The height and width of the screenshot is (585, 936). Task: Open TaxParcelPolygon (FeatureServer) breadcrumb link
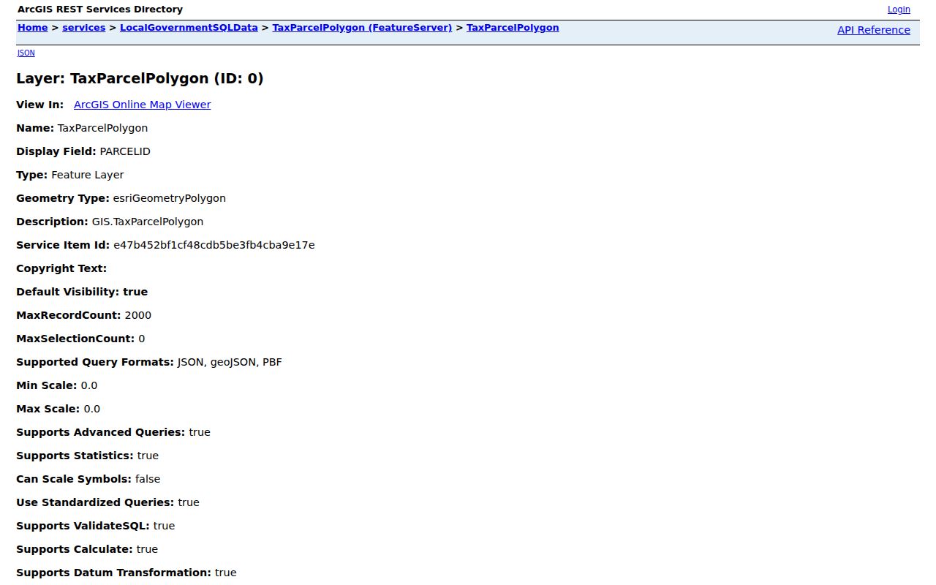(362, 28)
